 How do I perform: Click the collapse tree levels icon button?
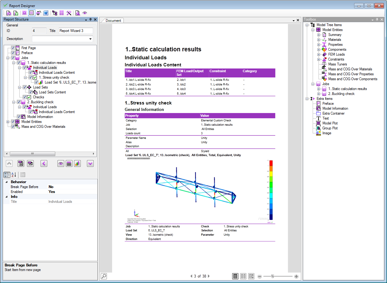click(x=30, y=163)
